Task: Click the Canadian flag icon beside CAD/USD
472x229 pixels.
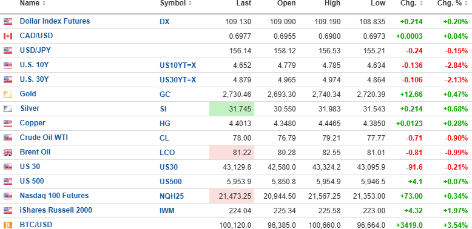Action: 8,36
